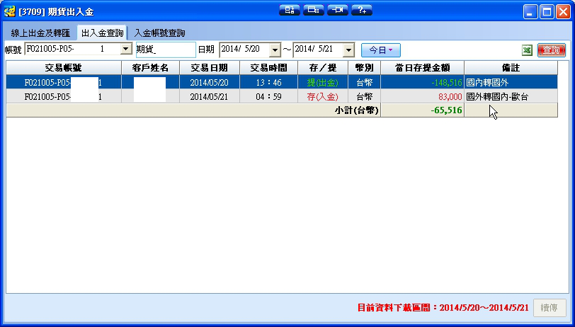This screenshot has width=575, height=327.
Task: Select the 出入金查詢 tab
Action: coord(102,33)
